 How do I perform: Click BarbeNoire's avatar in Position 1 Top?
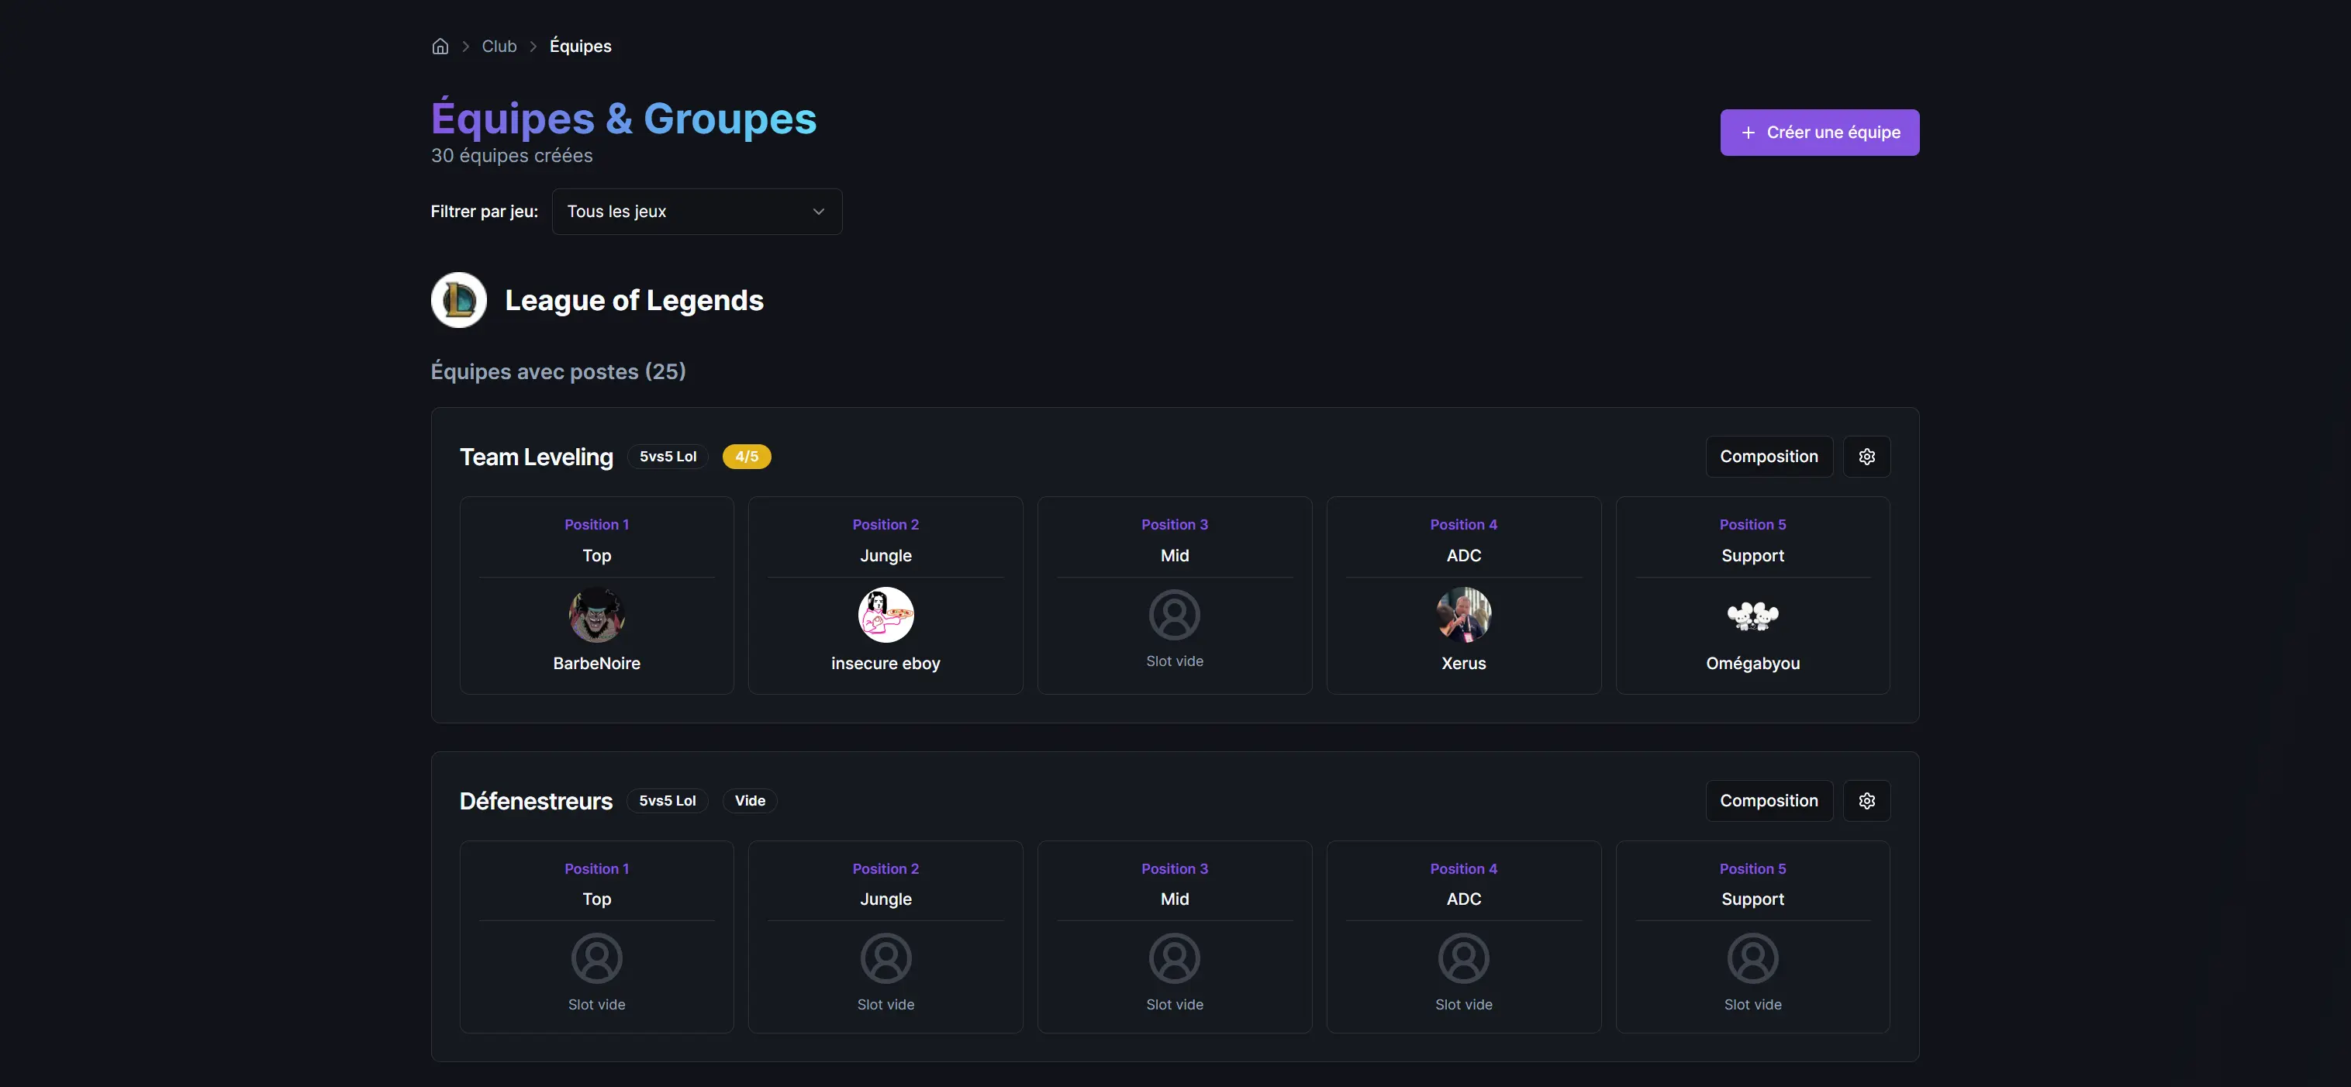coord(596,614)
